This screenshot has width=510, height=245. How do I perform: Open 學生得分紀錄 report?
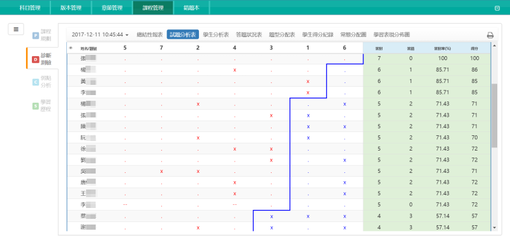click(317, 34)
